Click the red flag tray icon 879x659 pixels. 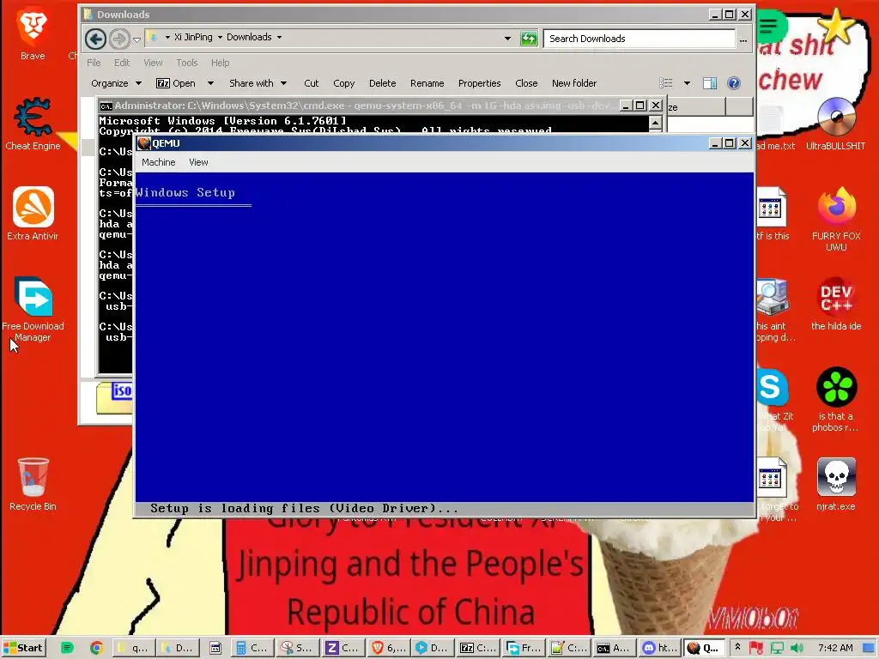(756, 648)
